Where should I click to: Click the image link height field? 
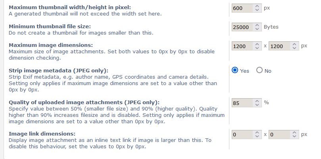pos(279,134)
